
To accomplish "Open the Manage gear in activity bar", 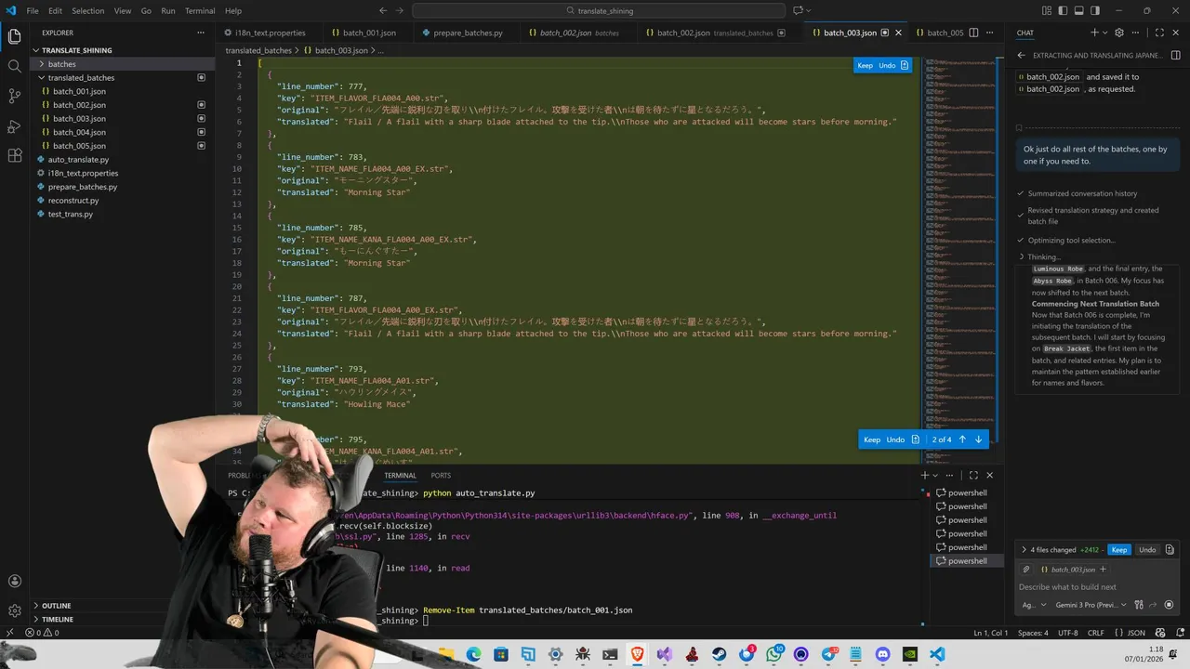I will (x=14, y=610).
